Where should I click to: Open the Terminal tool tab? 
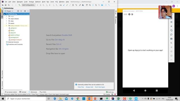click(23, 92)
